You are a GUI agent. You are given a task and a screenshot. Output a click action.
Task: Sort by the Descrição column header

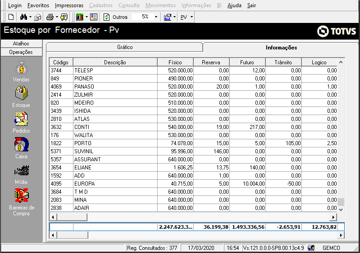pyautogui.click(x=115, y=62)
